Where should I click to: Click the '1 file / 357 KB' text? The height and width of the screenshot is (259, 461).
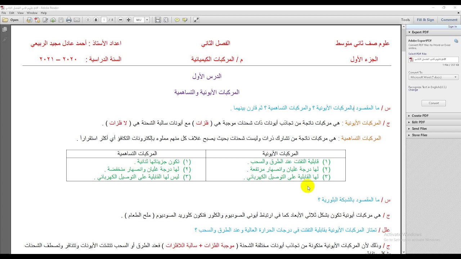pos(451,65)
